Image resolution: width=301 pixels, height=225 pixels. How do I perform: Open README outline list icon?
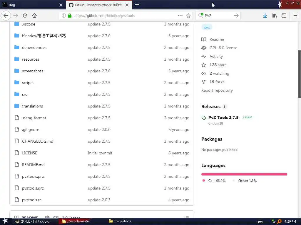pyautogui.click(x=187, y=217)
